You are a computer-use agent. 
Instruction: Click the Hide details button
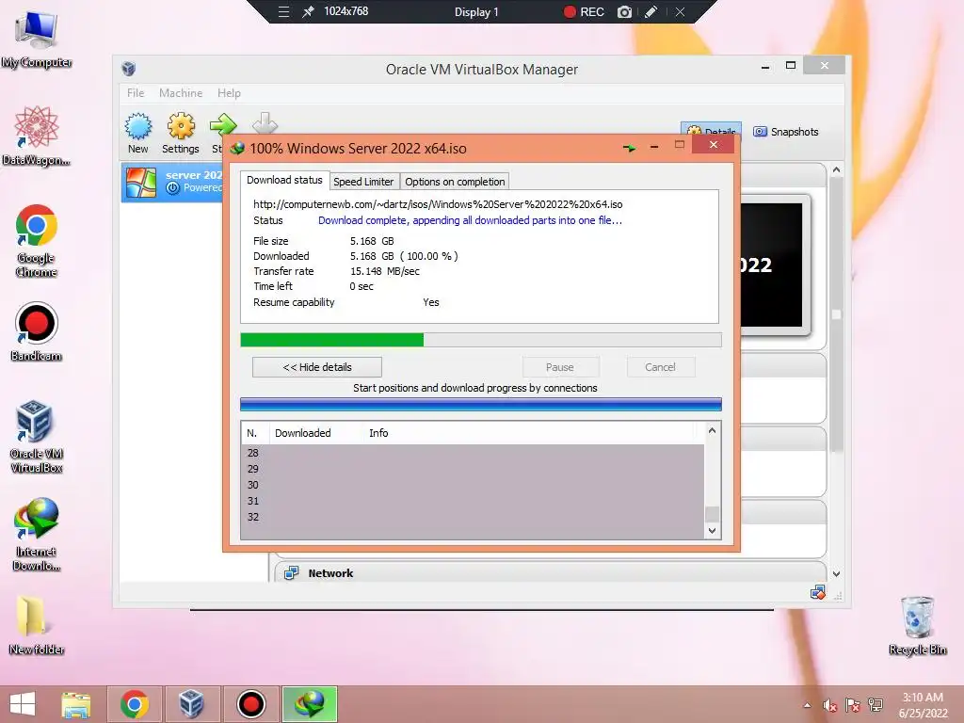tap(317, 367)
